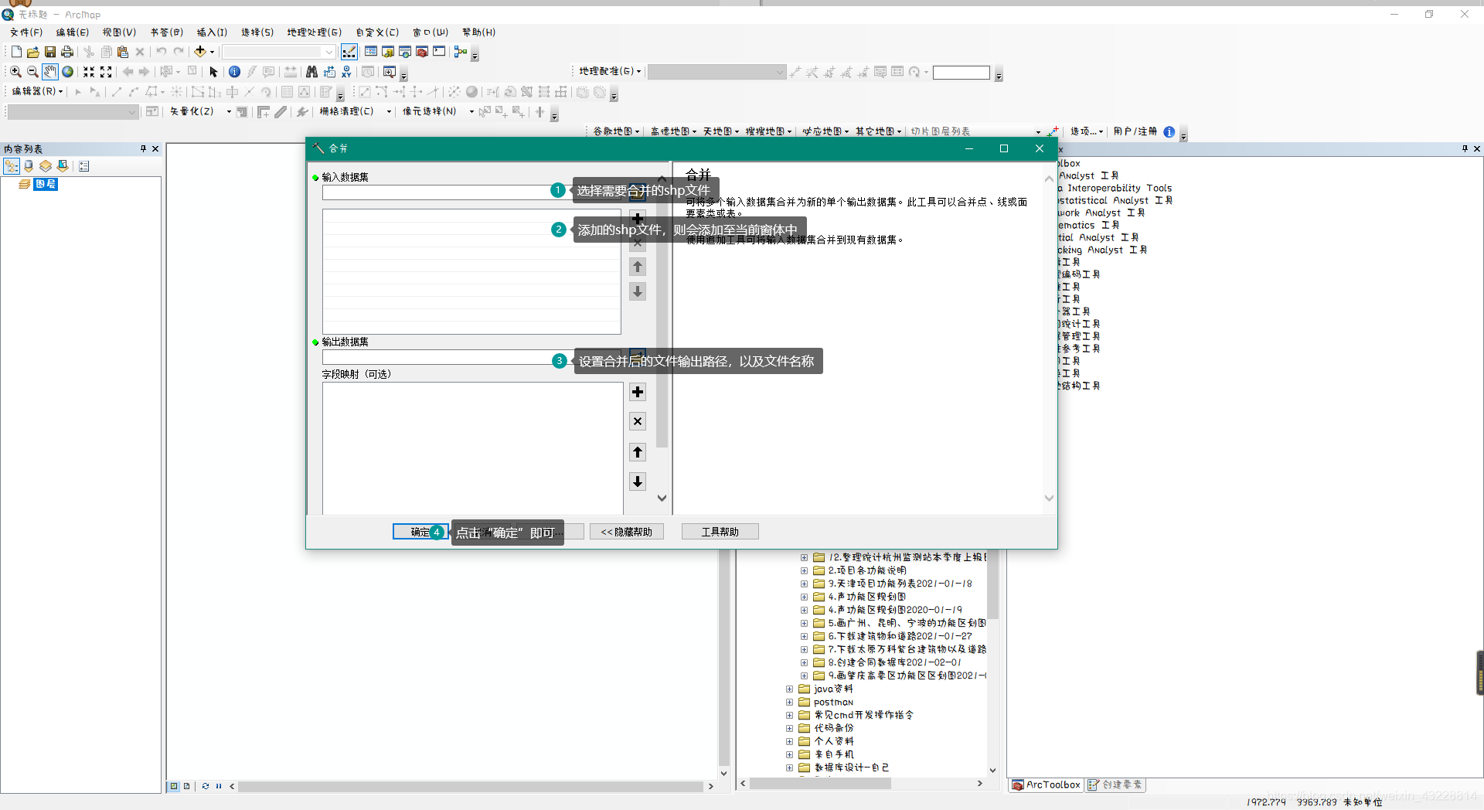Click the Go To XY icon

pos(346,72)
